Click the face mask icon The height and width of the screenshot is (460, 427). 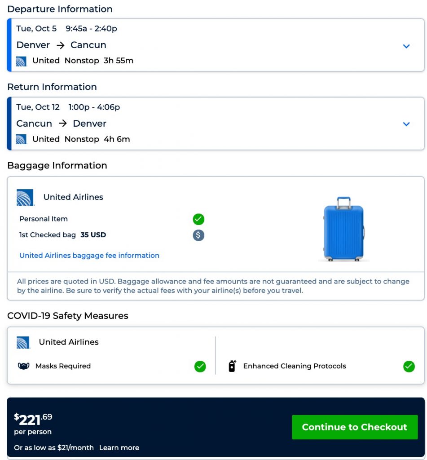point(23,366)
